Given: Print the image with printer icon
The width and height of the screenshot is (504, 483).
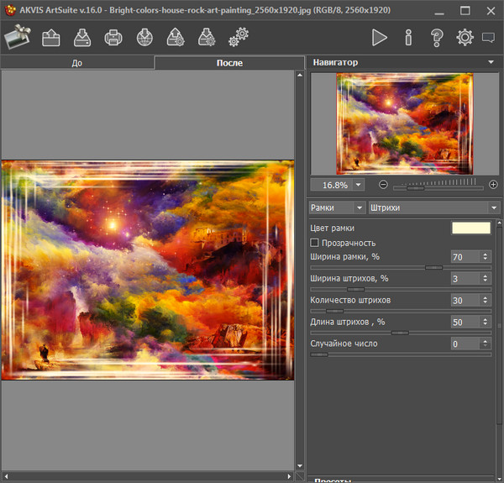Looking at the screenshot, I should pyautogui.click(x=113, y=38).
